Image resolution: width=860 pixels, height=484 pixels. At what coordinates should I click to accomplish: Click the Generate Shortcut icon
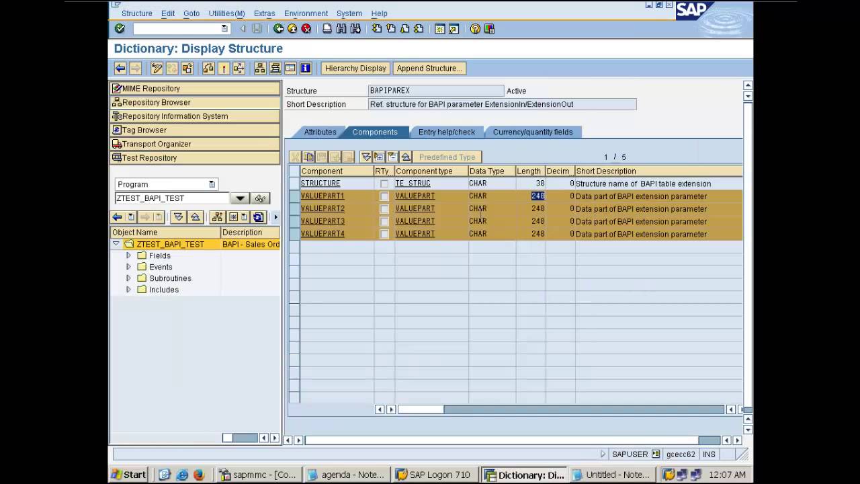pyautogui.click(x=454, y=29)
